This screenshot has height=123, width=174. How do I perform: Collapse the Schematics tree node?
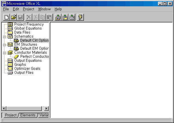pos(5,37)
